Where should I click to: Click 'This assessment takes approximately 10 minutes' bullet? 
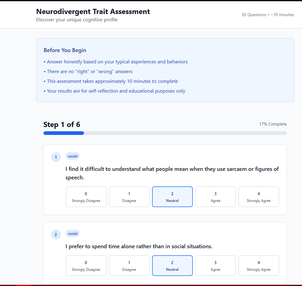(x=111, y=81)
